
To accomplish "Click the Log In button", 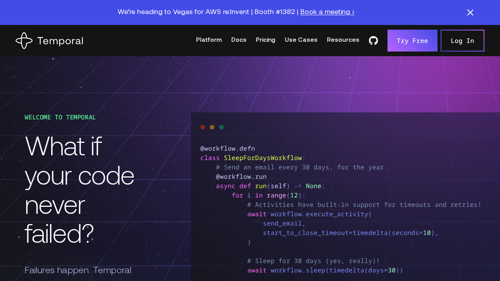I will (462, 41).
